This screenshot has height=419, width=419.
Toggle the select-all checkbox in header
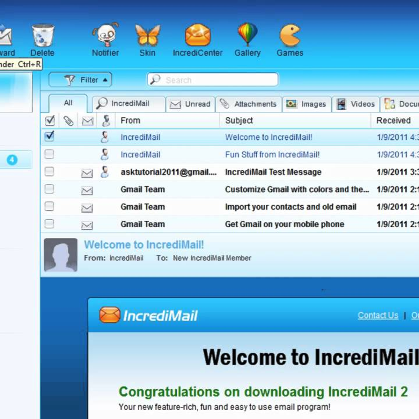point(50,121)
